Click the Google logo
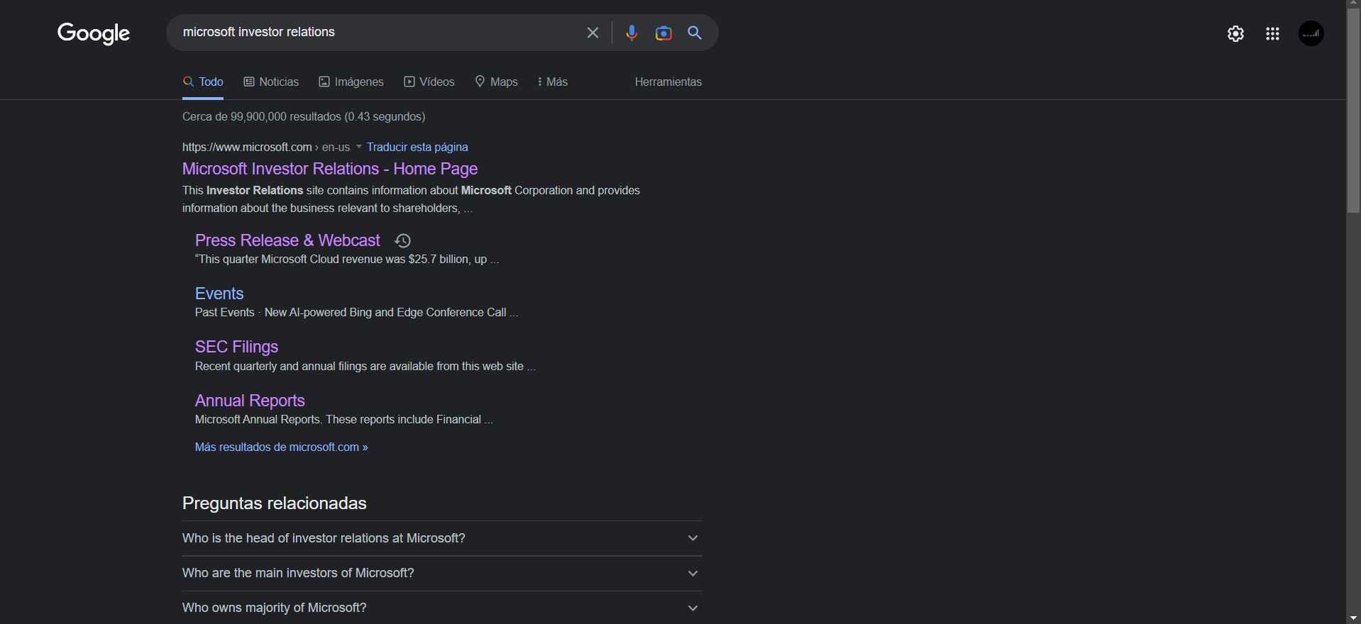The height and width of the screenshot is (624, 1361). coord(94,33)
